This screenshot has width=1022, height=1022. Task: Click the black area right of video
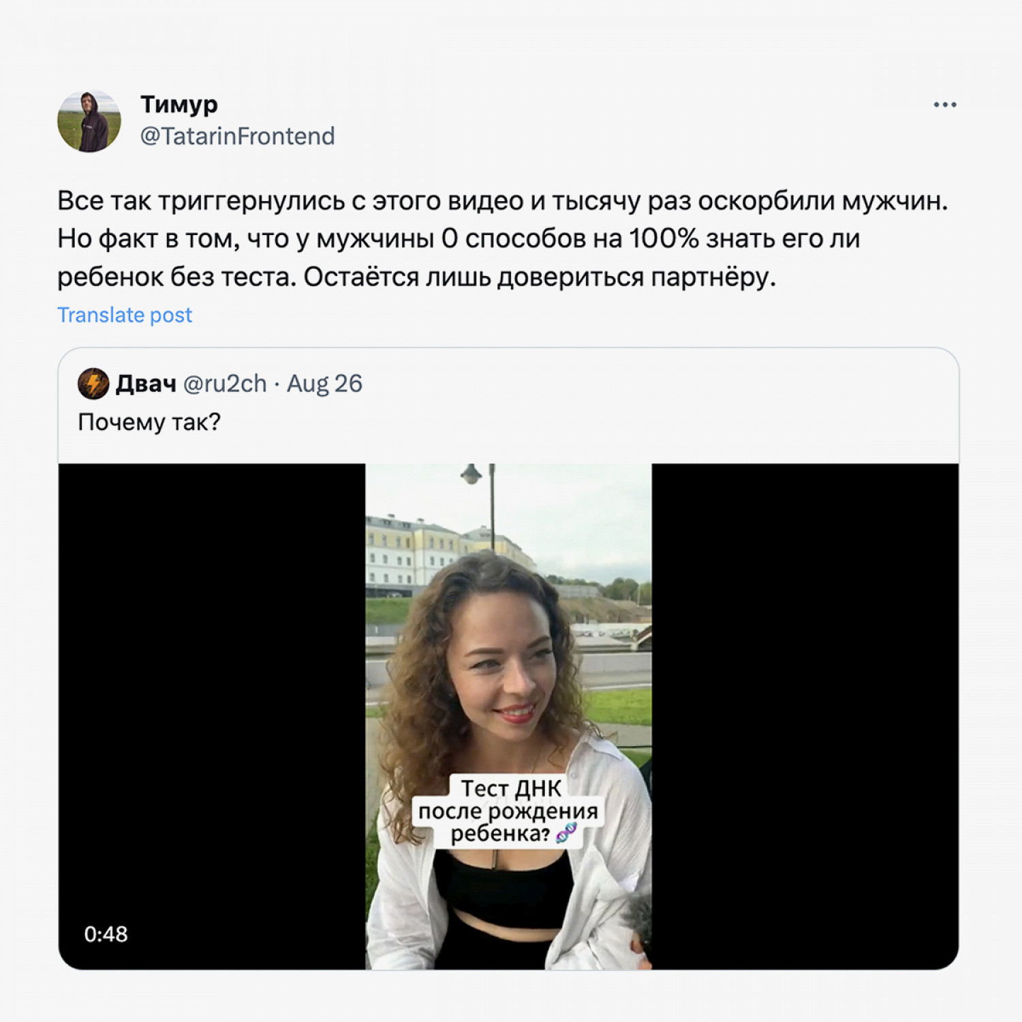click(x=805, y=715)
